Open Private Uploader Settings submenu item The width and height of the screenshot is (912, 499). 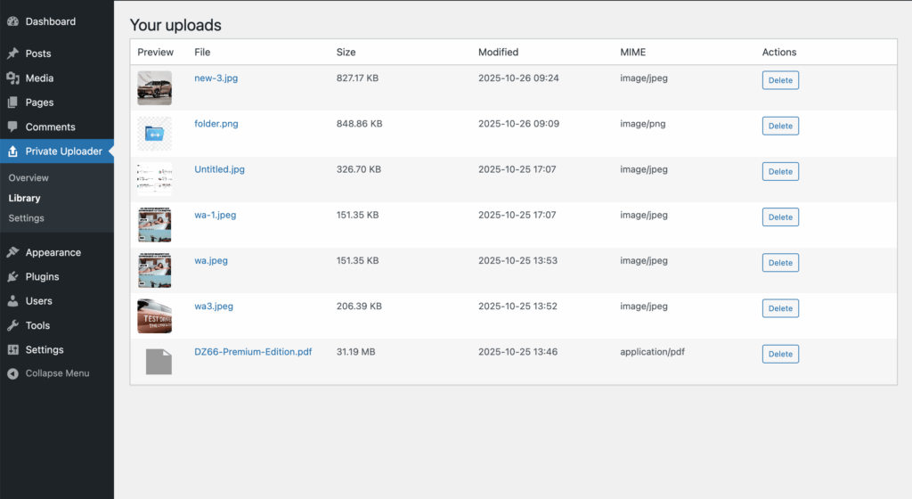(x=26, y=218)
